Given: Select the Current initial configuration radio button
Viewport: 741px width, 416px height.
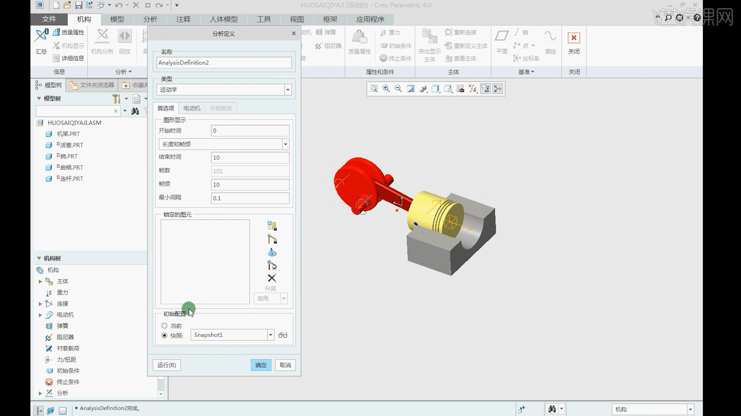Looking at the screenshot, I should point(164,326).
